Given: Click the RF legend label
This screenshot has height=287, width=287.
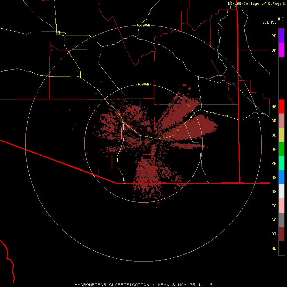Looking at the screenshot, I should (274, 36).
